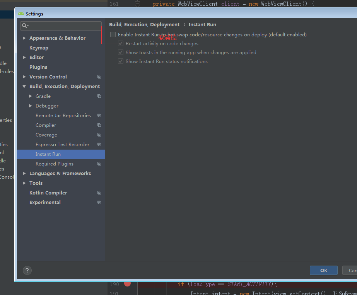Click the red breakpoint dot at line 190
This screenshot has width=357, height=295.
point(128,284)
